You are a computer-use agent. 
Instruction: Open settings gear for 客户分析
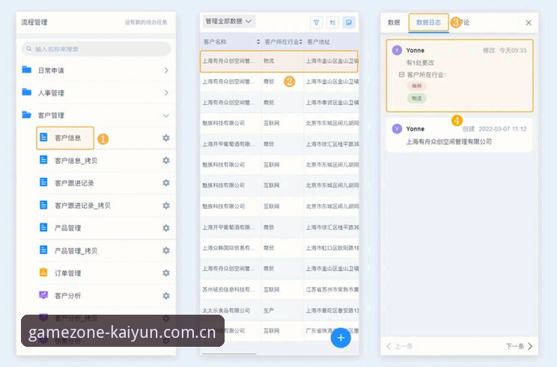(x=166, y=295)
